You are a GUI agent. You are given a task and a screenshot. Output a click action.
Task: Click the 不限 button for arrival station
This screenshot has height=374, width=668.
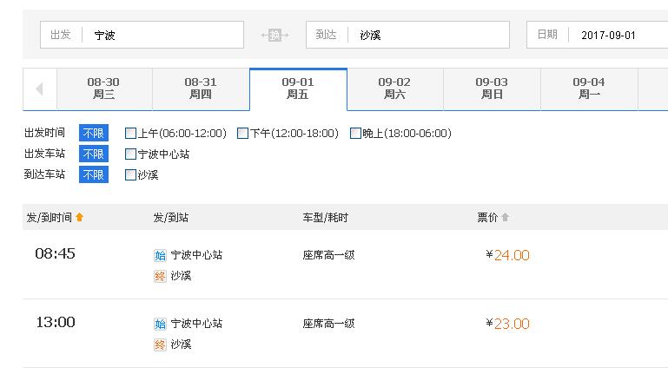[x=94, y=175]
